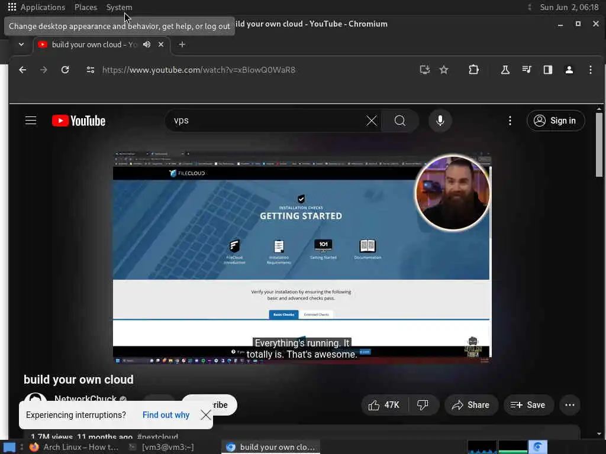Go back to previous page

[x=23, y=70]
